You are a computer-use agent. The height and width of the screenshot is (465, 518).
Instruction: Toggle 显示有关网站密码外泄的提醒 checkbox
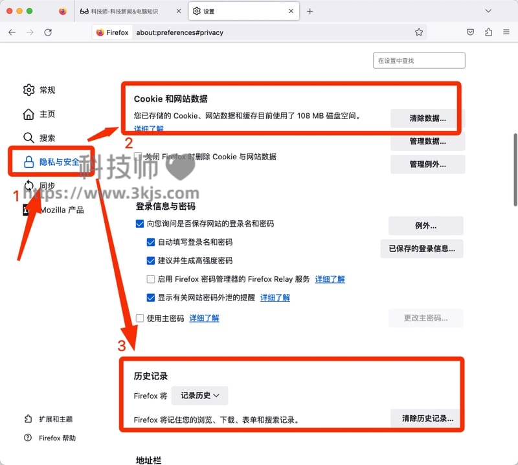click(150, 298)
